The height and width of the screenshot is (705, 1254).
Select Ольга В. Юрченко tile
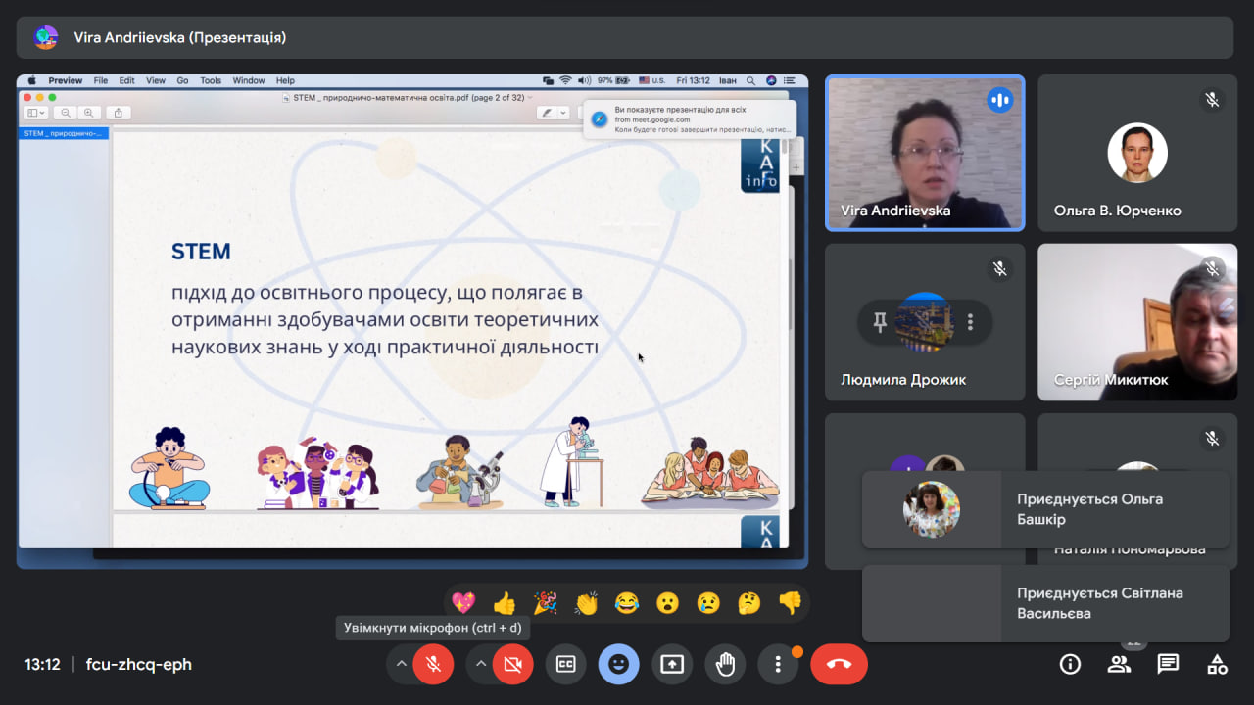click(1137, 153)
